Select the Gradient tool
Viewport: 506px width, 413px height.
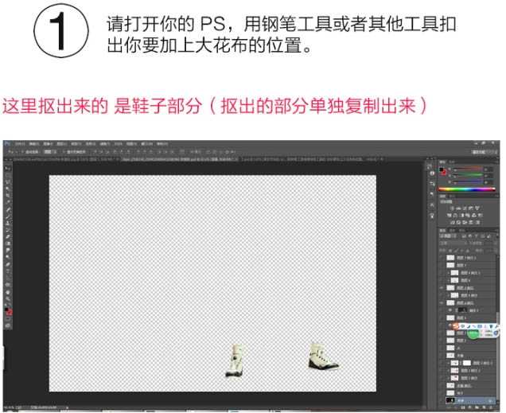pos(9,244)
